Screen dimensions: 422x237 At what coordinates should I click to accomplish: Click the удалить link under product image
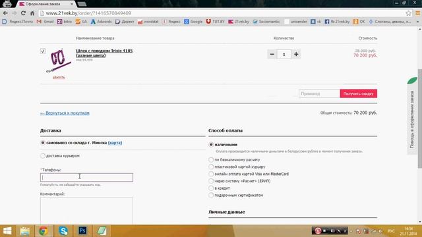point(59,77)
